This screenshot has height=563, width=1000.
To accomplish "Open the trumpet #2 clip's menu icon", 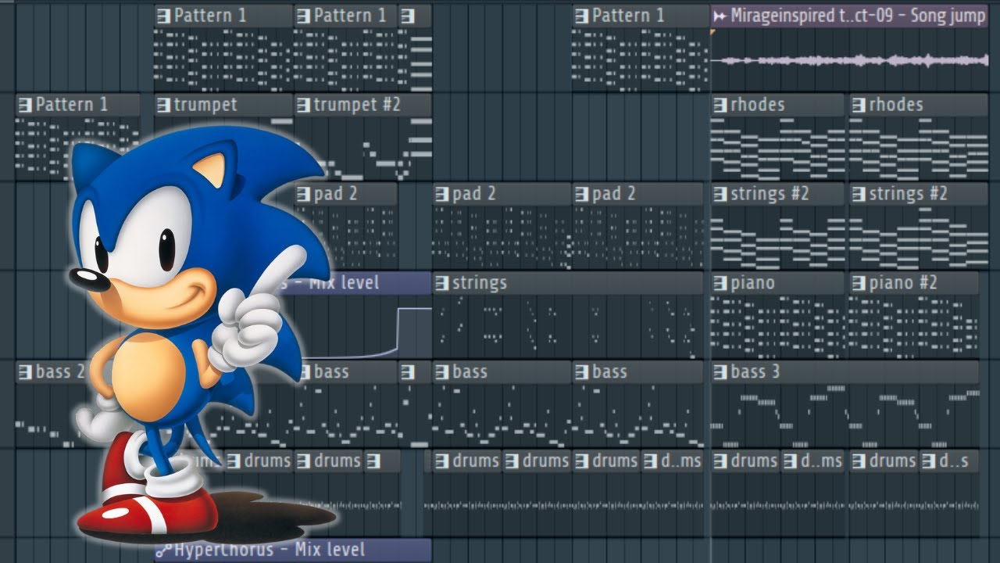I will (302, 105).
